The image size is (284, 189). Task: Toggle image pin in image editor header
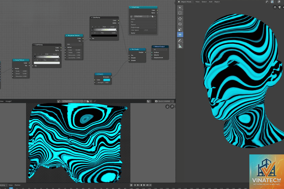pos(95,101)
